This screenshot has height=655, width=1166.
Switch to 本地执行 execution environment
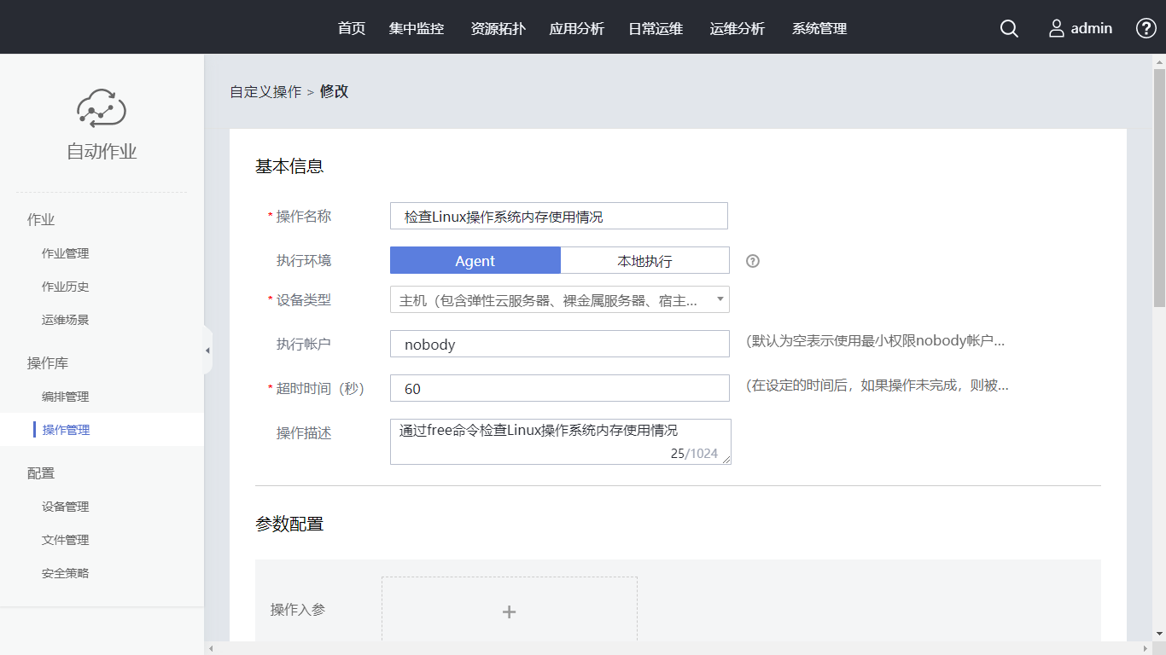(644, 261)
